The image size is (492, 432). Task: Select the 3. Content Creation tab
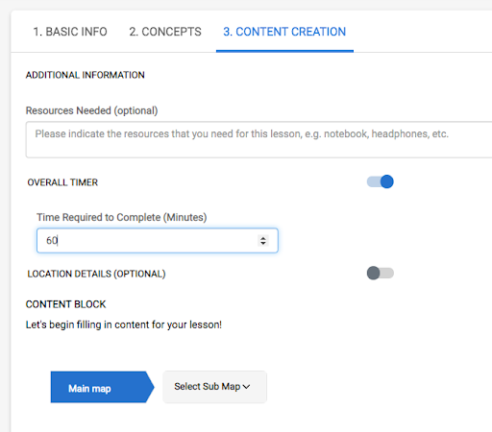[284, 32]
